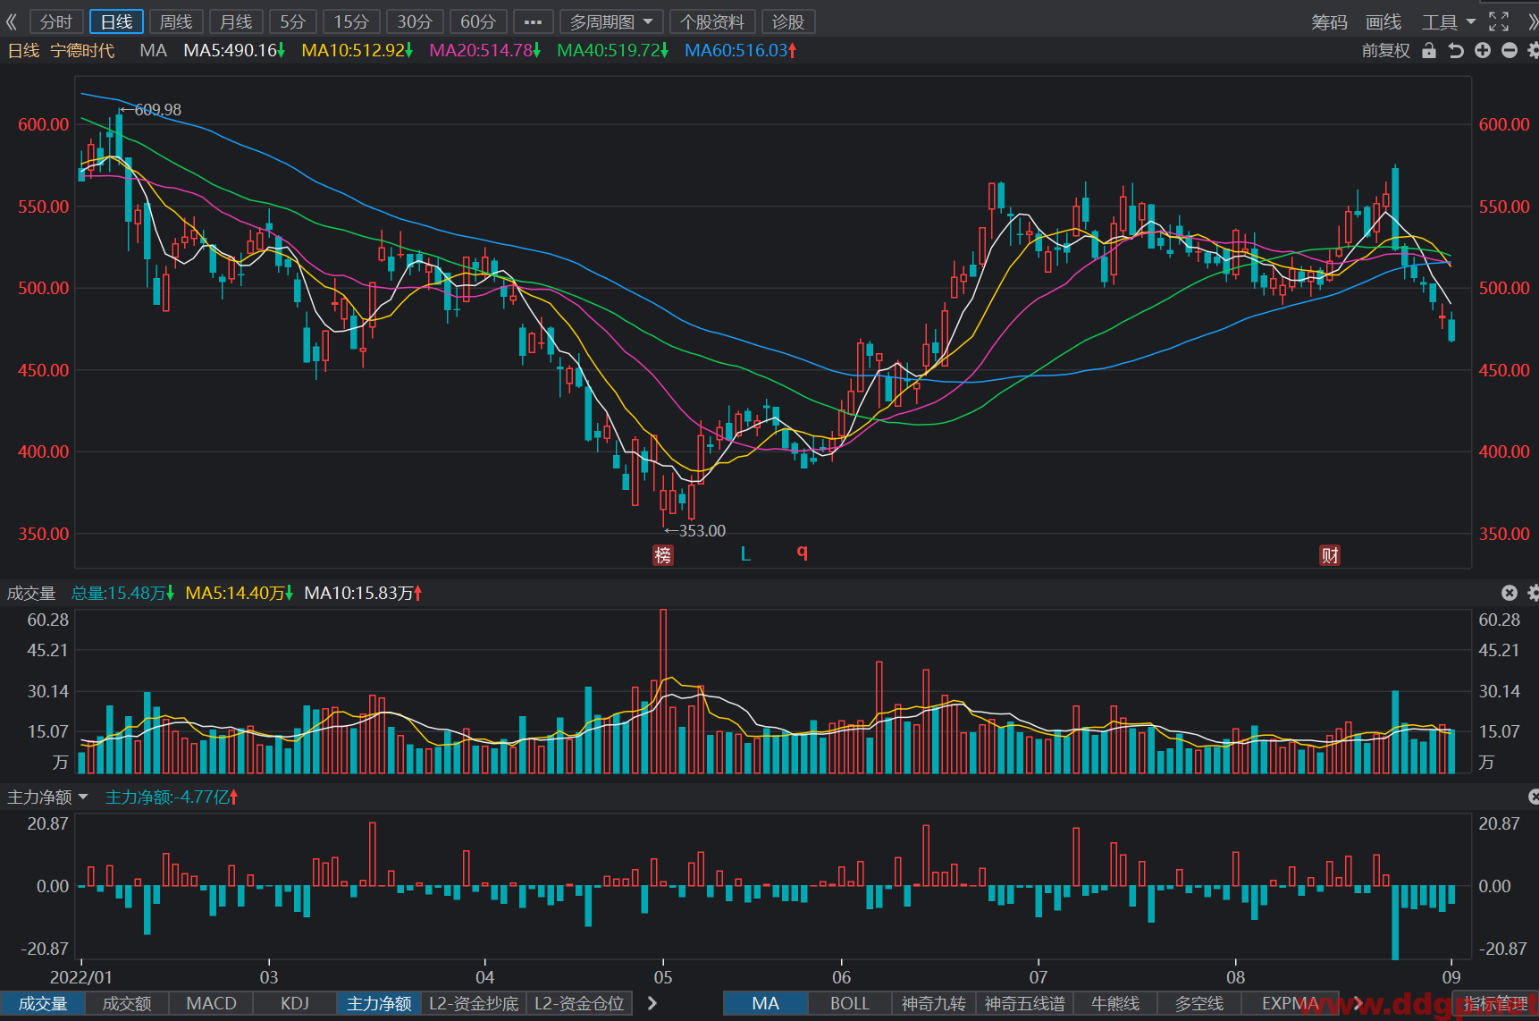Switch to 周线 weekly timeframe
This screenshot has width=1539, height=1021.
pos(176,21)
